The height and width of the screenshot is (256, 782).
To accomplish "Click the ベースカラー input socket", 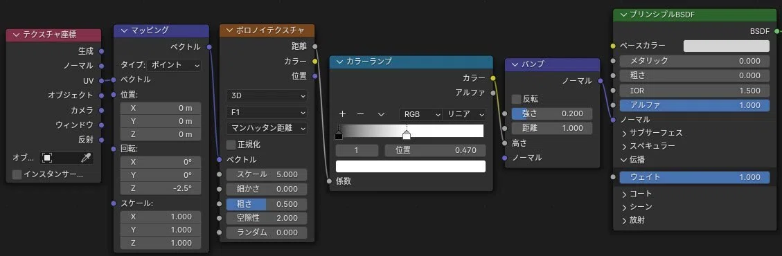I will pos(613,46).
